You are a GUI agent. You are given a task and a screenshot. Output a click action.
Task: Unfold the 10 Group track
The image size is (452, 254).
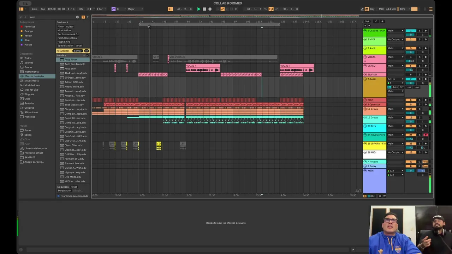click(x=365, y=109)
